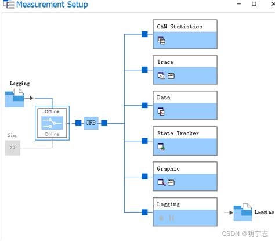Open the CAN Statistics window icon
This screenshot has width=275, height=241.
[161, 40]
